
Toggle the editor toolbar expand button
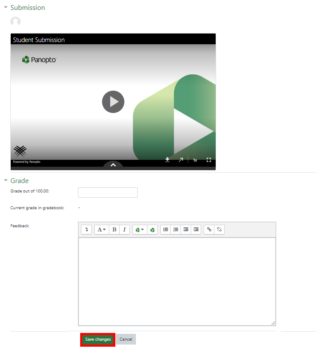[86, 229]
